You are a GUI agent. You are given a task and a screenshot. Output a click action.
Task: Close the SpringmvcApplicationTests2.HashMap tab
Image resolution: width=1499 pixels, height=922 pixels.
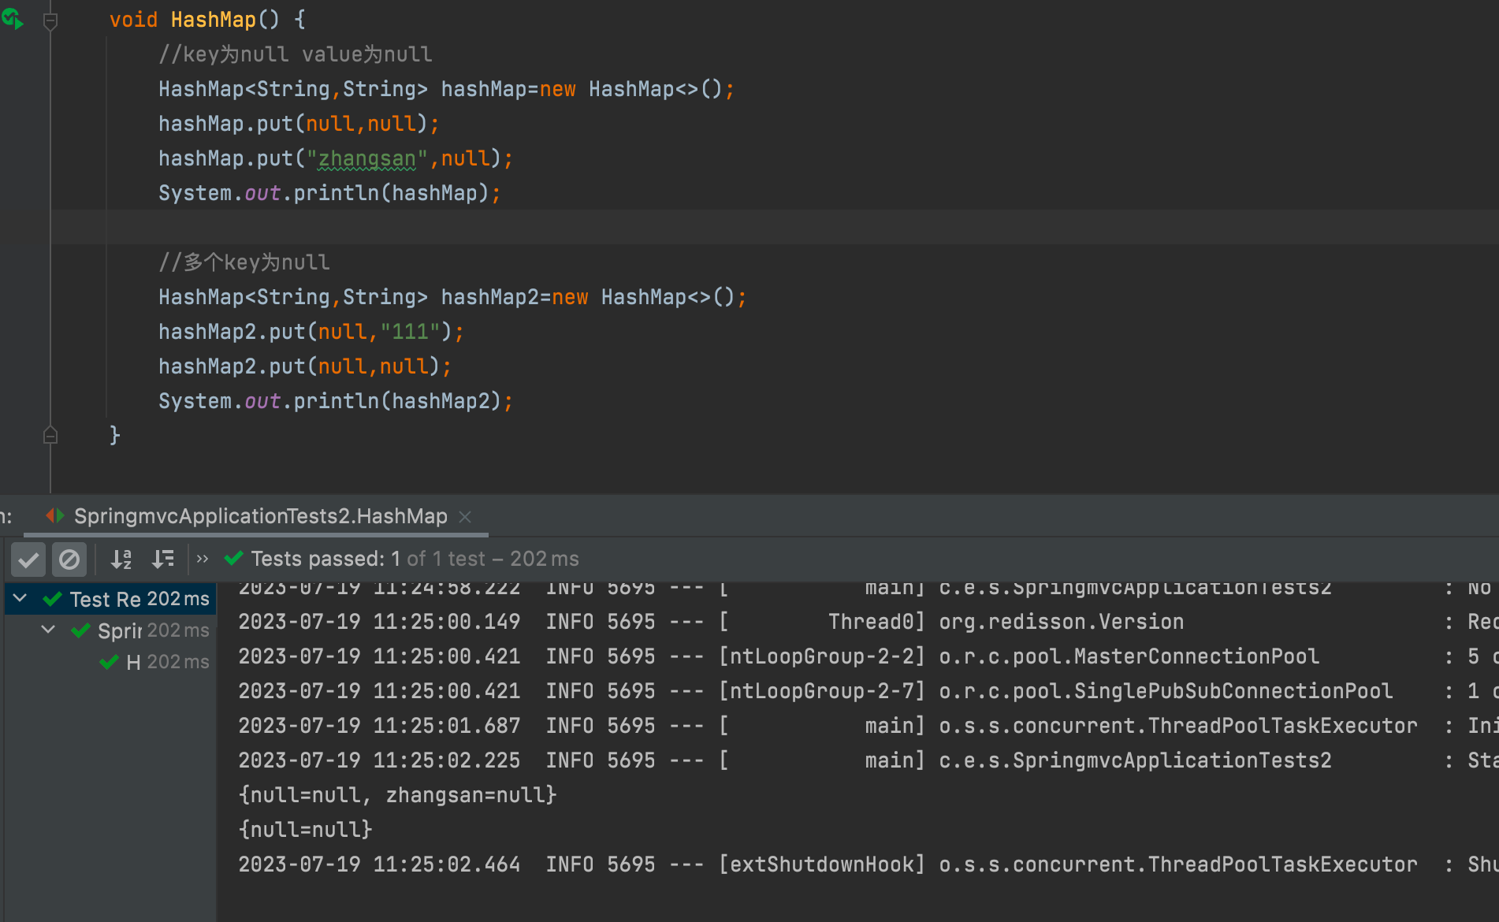(x=465, y=516)
